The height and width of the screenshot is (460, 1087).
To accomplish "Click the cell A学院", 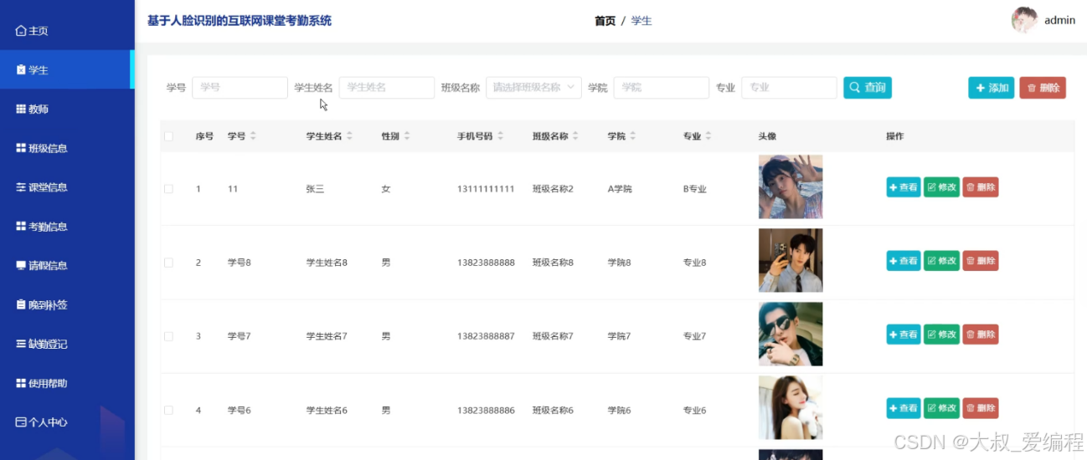I will pos(620,189).
